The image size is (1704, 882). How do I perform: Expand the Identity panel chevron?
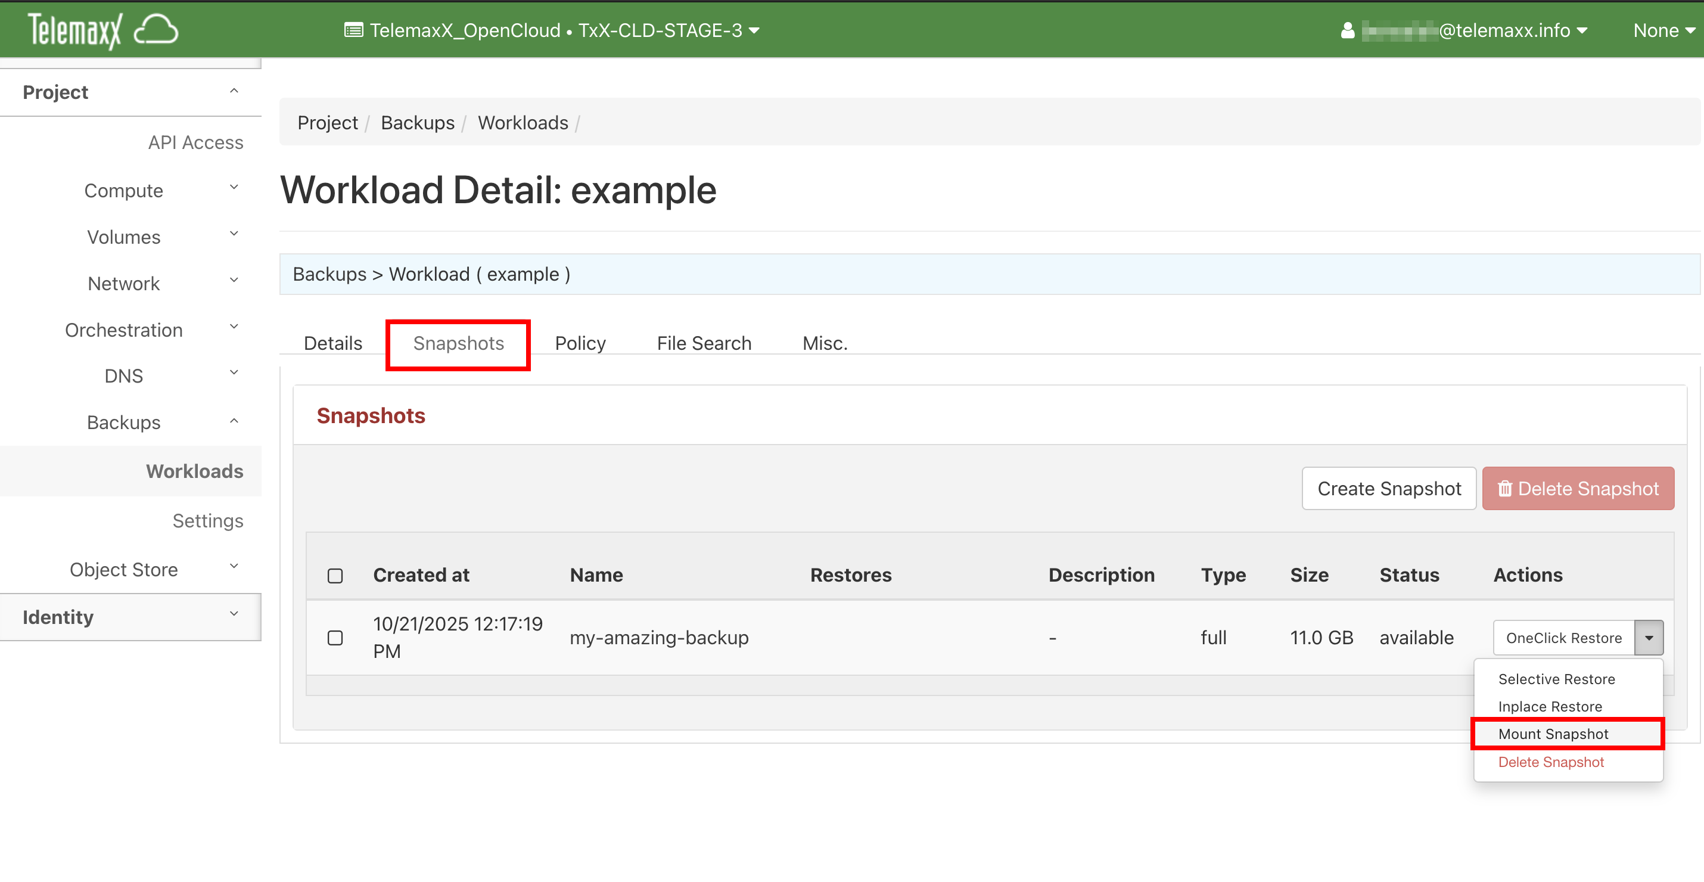234,614
